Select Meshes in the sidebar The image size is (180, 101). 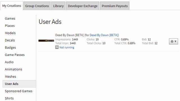pos(10,77)
